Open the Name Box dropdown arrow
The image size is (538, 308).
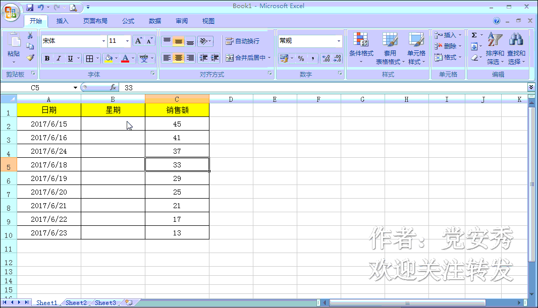coord(75,88)
